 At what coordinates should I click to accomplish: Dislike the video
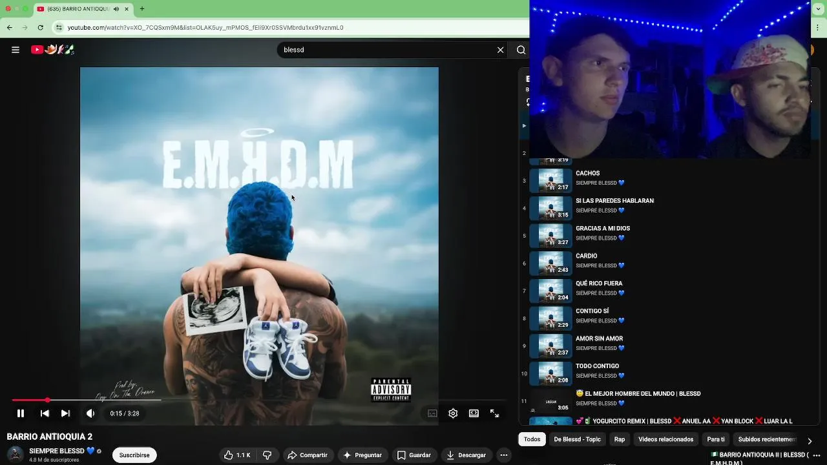[x=267, y=455]
